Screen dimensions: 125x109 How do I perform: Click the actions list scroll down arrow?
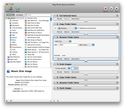pos(51,66)
